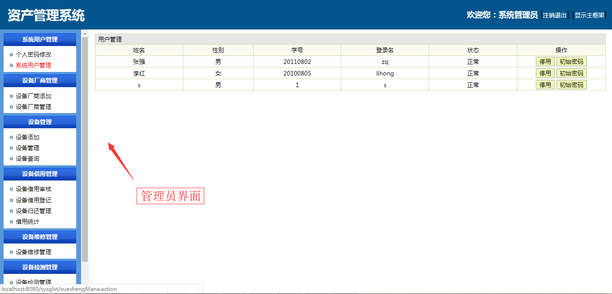612x294 pixels.
Task: Click 初始密码 button for user s
Action: (572, 85)
